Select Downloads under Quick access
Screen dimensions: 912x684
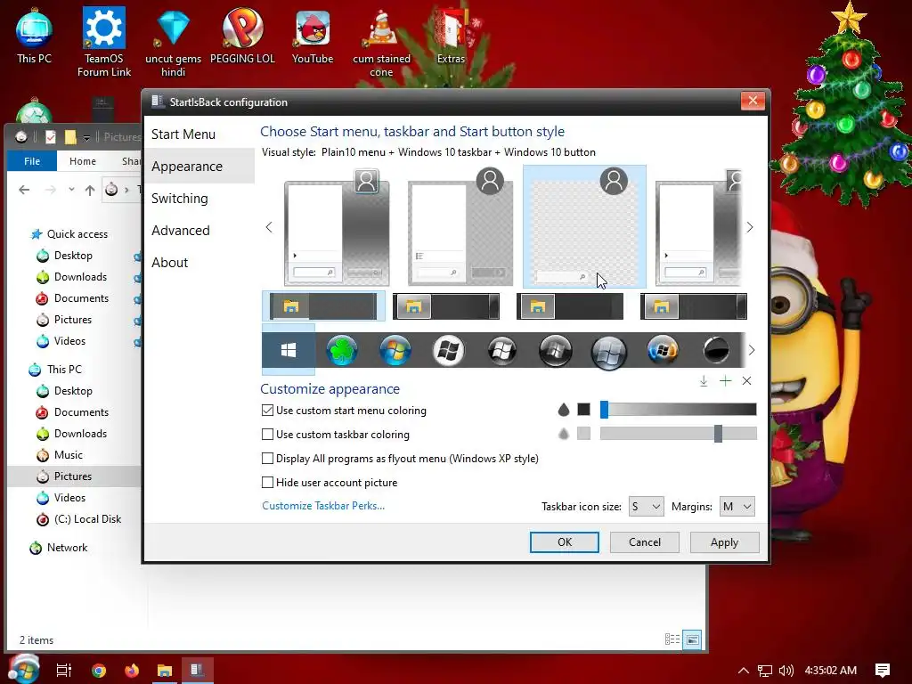[80, 277]
